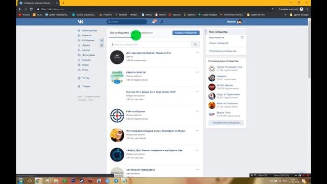
Task: Open the music note icon in header
Action: point(162,21)
